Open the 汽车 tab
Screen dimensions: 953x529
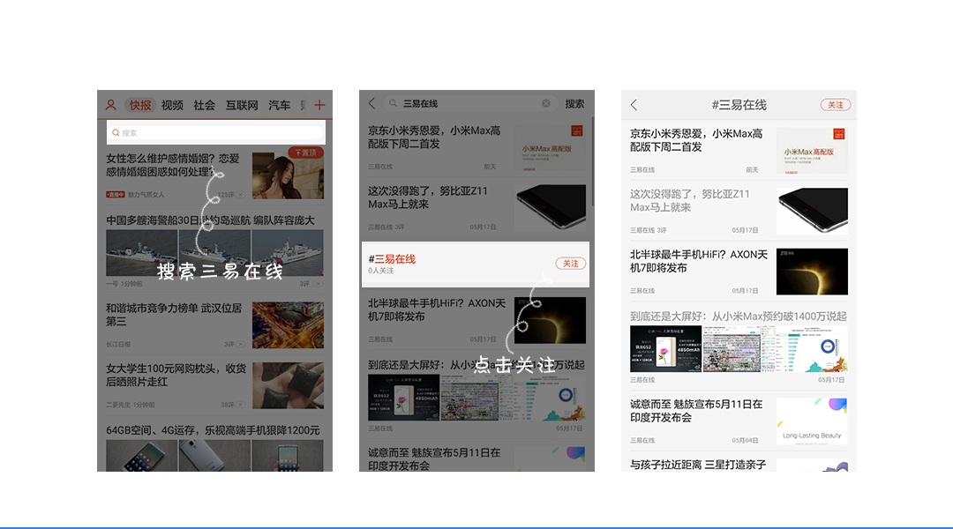[279, 105]
